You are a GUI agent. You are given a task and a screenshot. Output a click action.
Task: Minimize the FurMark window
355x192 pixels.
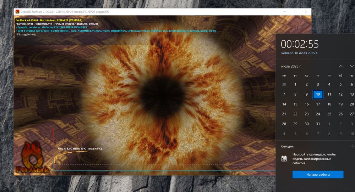click(x=285, y=12)
